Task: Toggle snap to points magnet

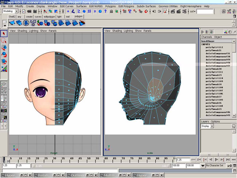Action: click(135, 11)
